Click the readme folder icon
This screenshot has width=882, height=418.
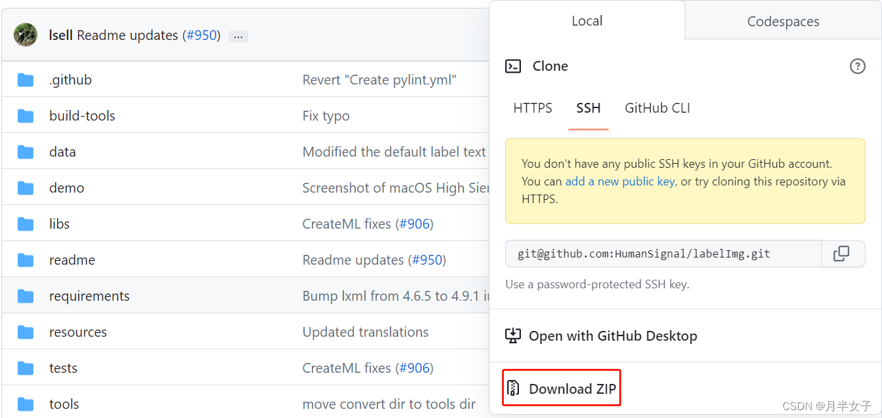[26, 260]
